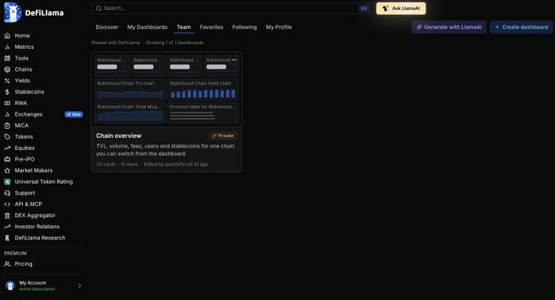
Task: Open the dashboard card three-dots menu
Action: [234, 60]
